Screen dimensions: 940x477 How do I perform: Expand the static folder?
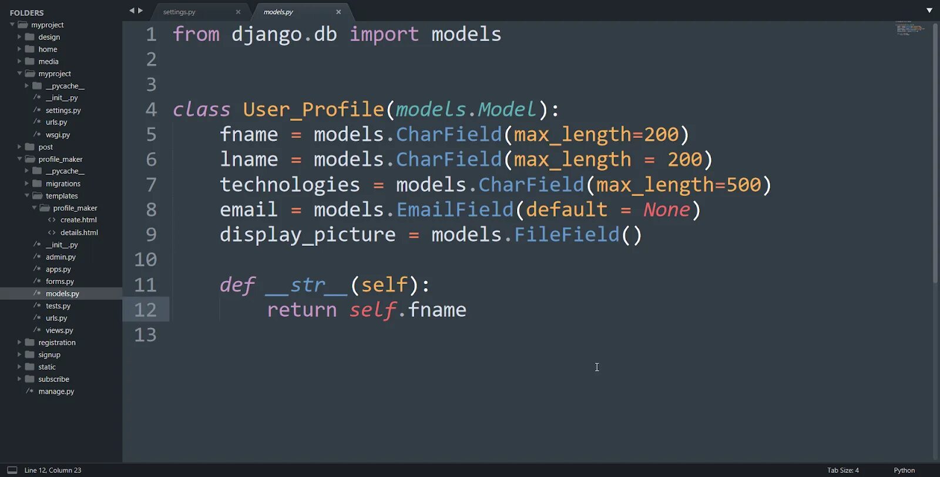(x=19, y=367)
